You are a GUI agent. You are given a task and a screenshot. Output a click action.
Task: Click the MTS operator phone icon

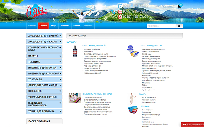(x=120, y=17)
